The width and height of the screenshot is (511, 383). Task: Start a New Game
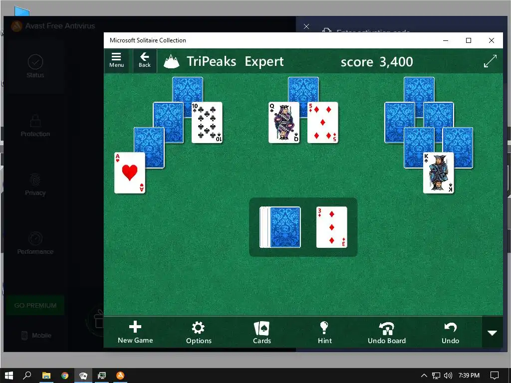click(135, 333)
